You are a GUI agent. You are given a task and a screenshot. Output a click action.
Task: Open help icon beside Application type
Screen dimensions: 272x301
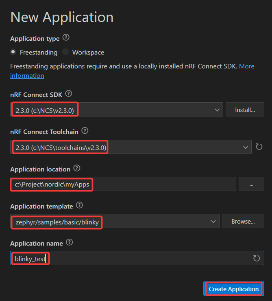(66, 37)
